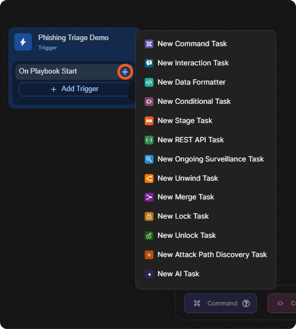Image resolution: width=296 pixels, height=329 pixels.
Task: Click the Trigger subtitle label
Action: (x=48, y=48)
